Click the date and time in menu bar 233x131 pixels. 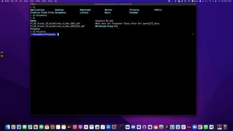(226, 1)
